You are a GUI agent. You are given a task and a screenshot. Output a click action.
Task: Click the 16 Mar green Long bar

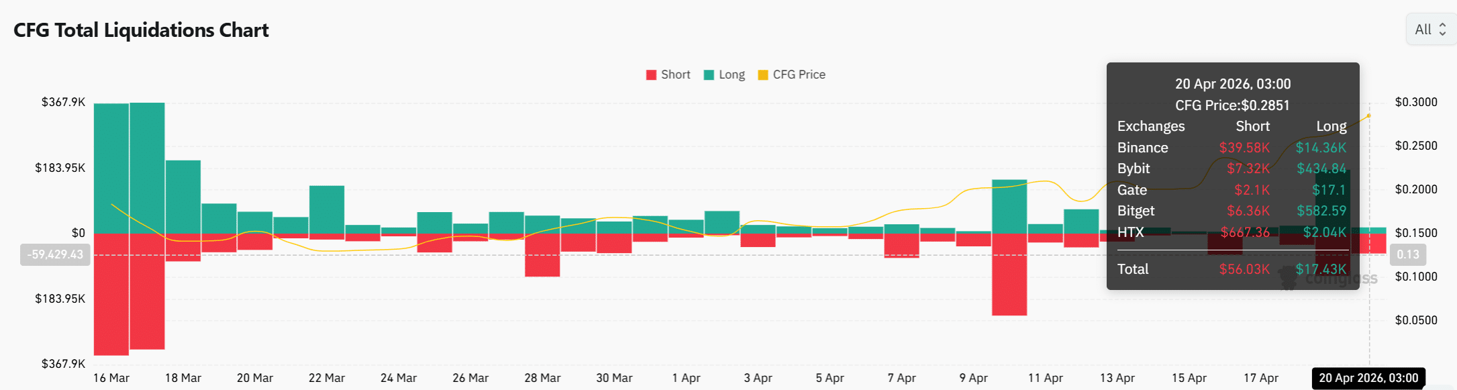tap(111, 168)
